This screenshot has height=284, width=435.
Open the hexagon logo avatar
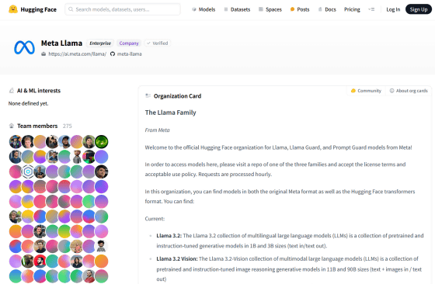pos(28,171)
